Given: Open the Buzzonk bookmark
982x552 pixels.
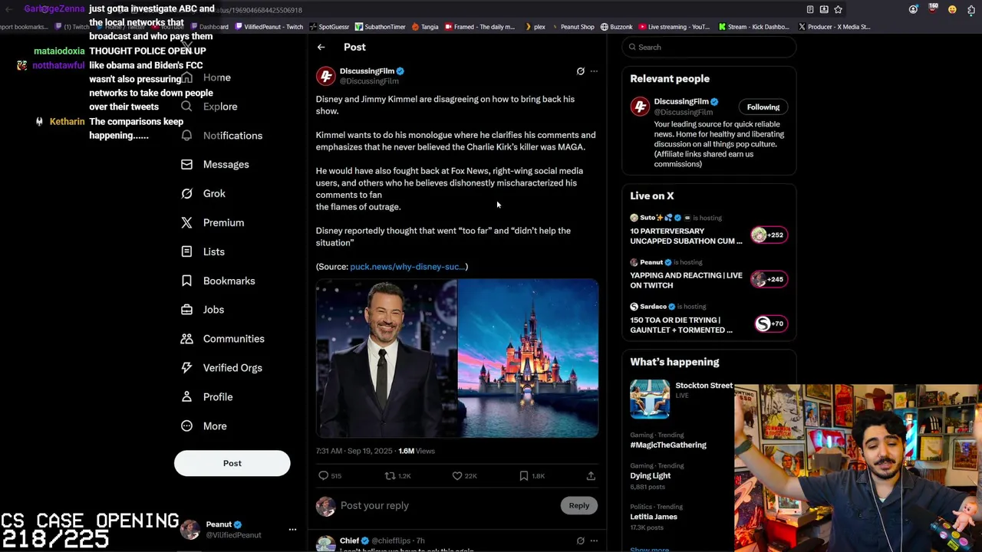Looking at the screenshot, I should (617, 27).
